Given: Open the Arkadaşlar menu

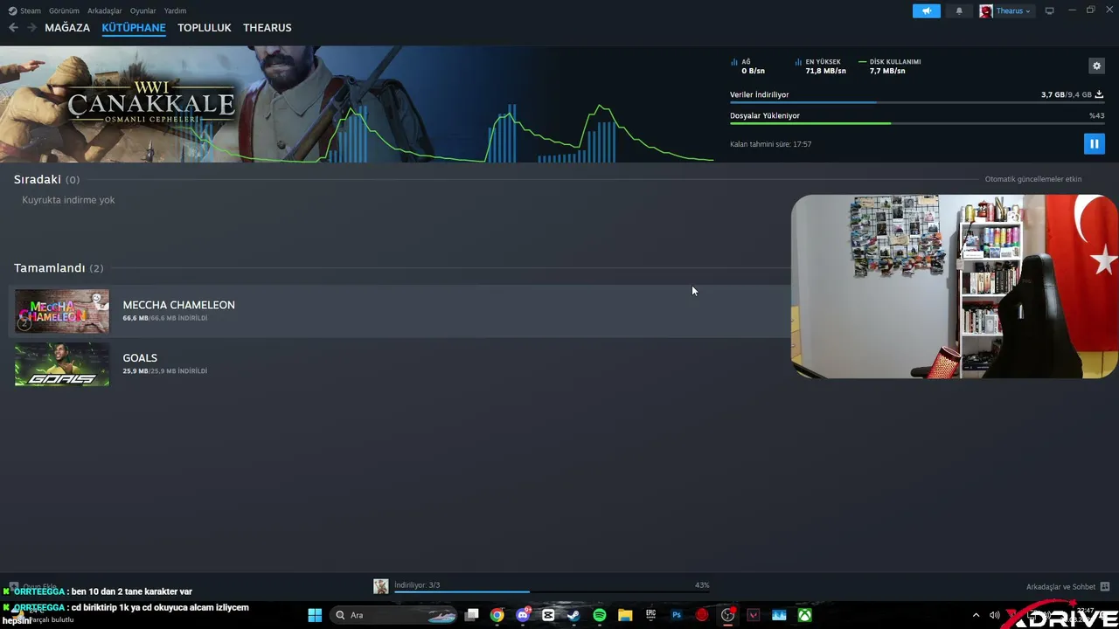Looking at the screenshot, I should pyautogui.click(x=105, y=10).
